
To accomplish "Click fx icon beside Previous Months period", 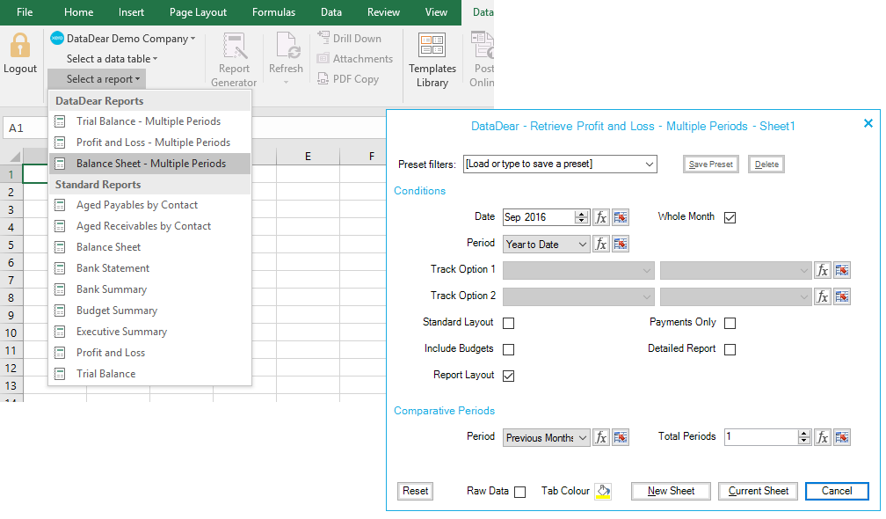I will pos(601,437).
